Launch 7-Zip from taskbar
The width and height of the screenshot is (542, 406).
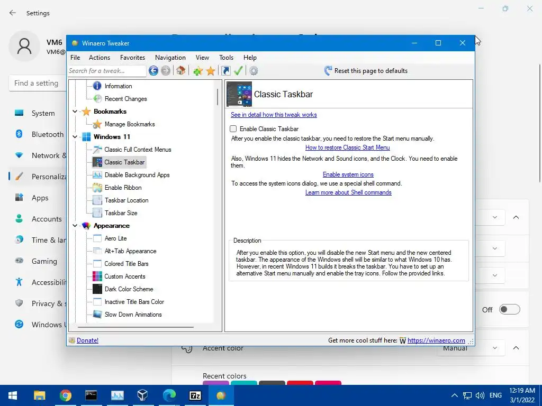coord(195,395)
